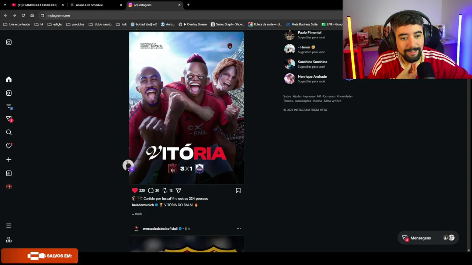Viewport: 472px width, 265px height.
Task: Open the Overlay Stream bookmark
Action: coord(192,24)
